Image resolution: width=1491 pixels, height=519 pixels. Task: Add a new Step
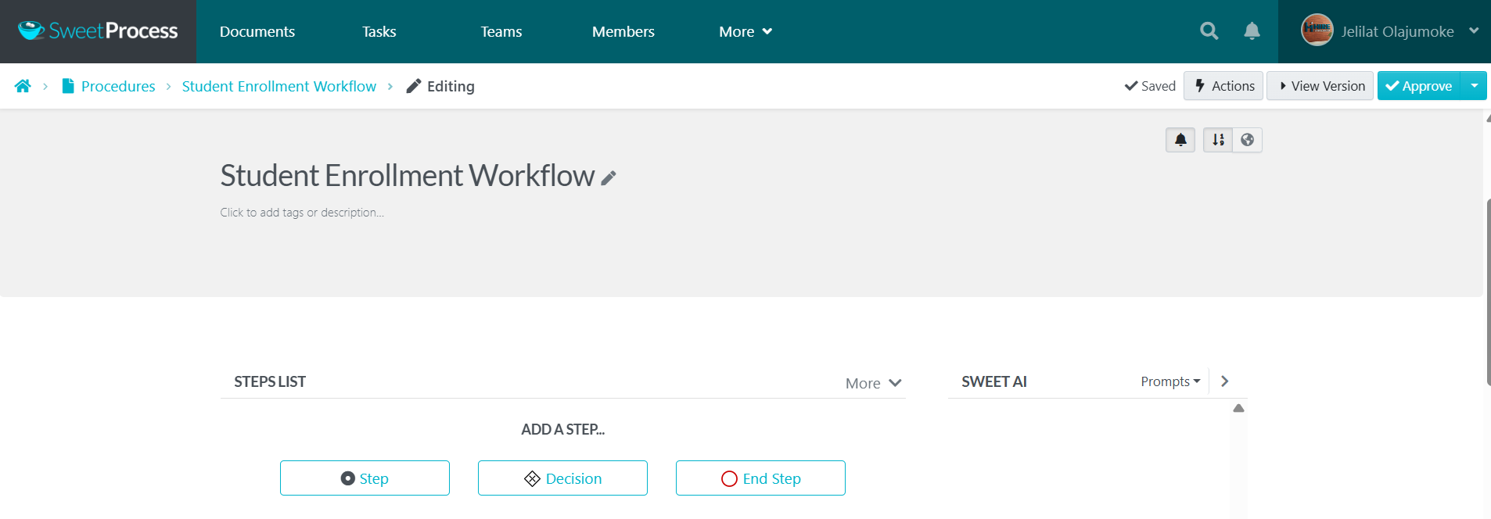point(365,478)
